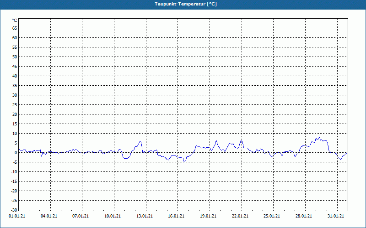The height and width of the screenshot is (228, 366).
Task: Click the 04.01.21 date label
Action: (x=49, y=216)
